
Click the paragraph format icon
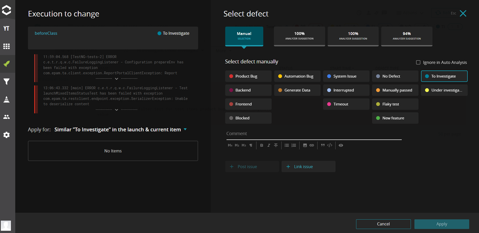click(x=251, y=145)
